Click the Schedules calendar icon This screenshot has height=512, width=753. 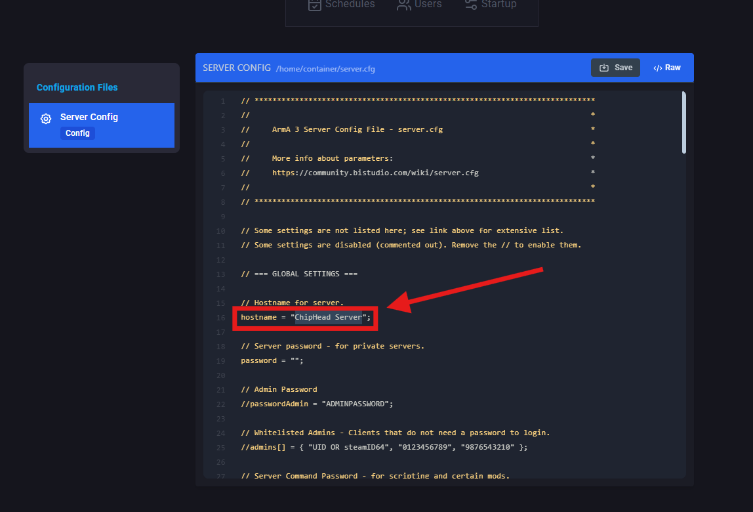[x=315, y=5]
